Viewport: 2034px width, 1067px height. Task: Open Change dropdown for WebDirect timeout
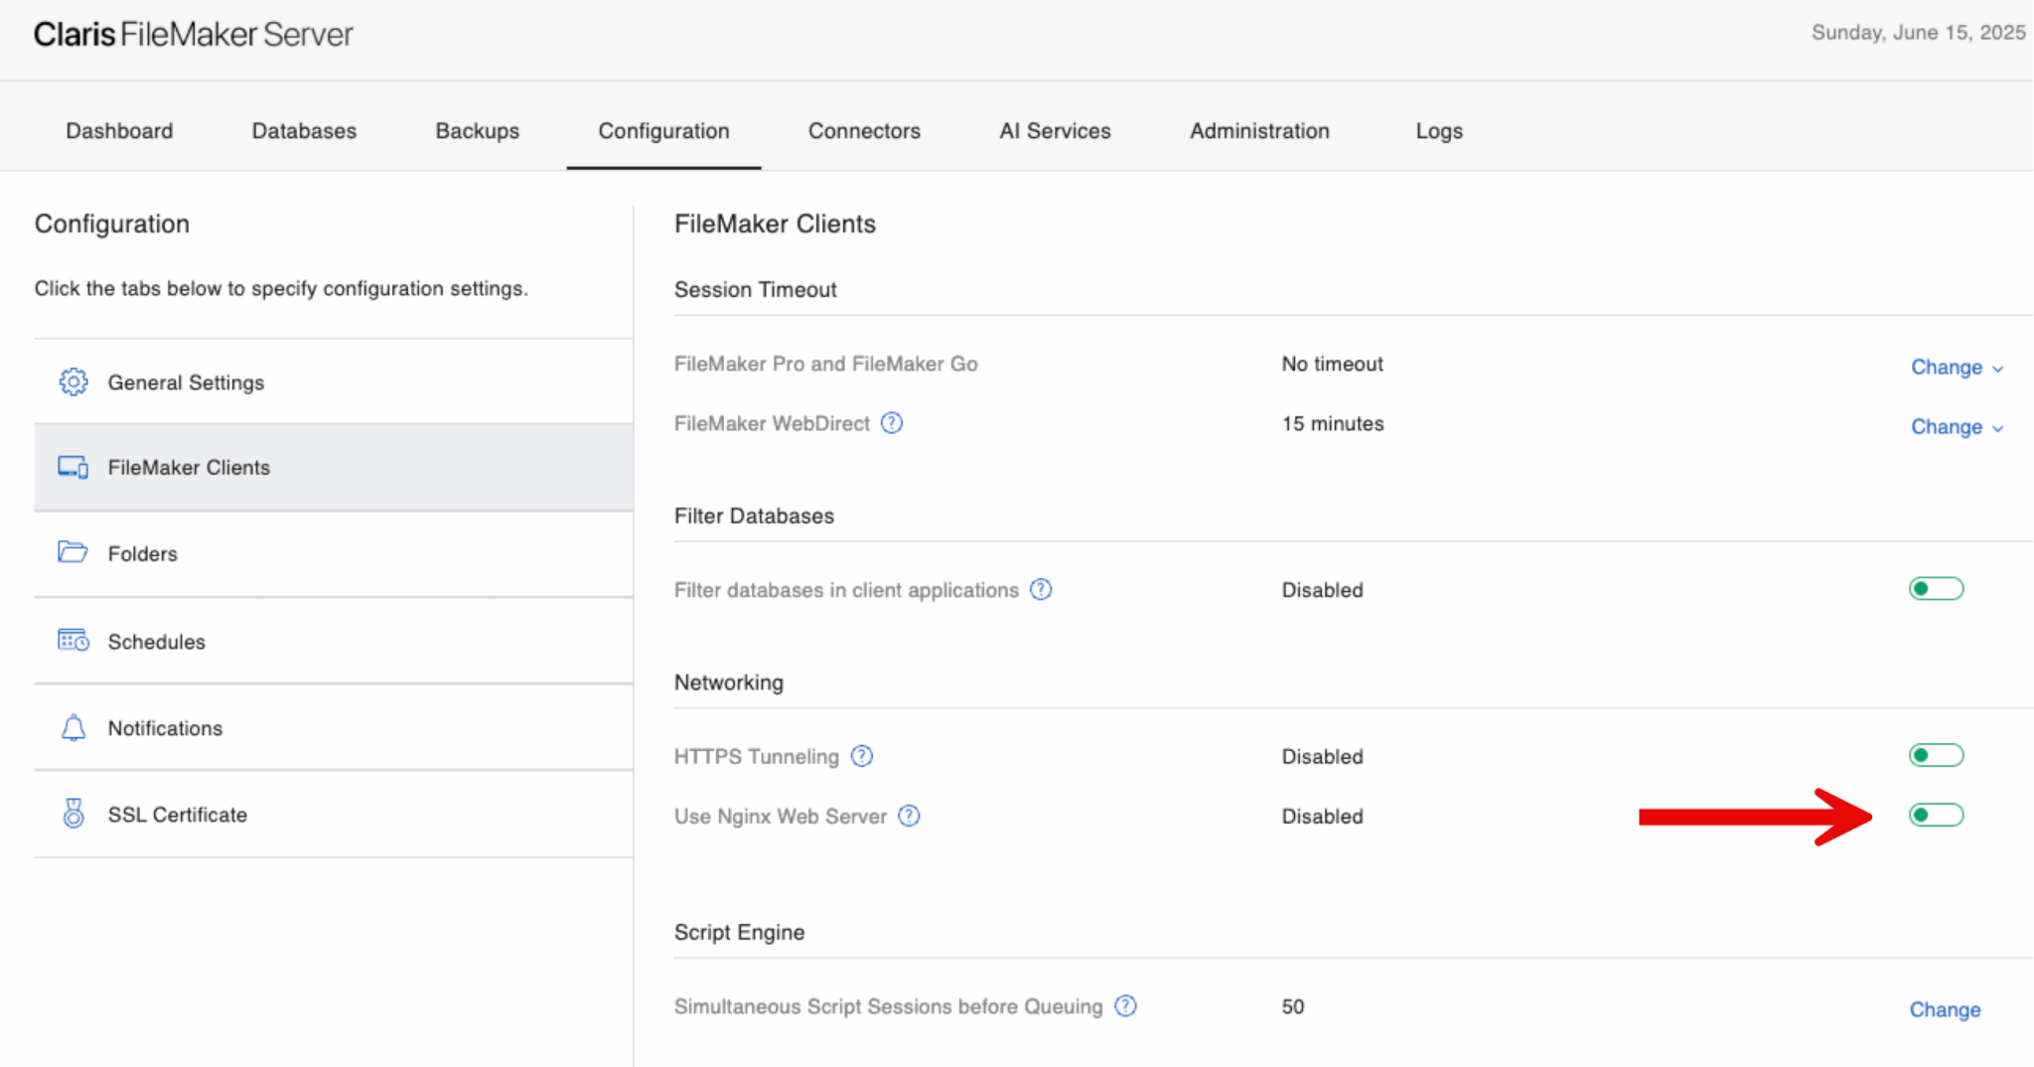[1955, 426]
